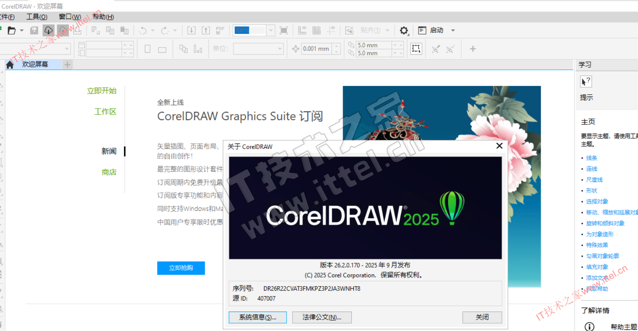Open the Options gear icon
The image size is (638, 331).
[404, 31]
